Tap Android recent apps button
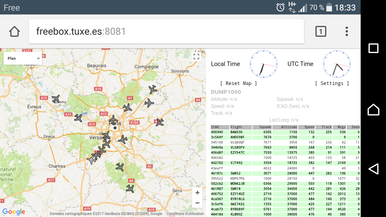 point(373,48)
